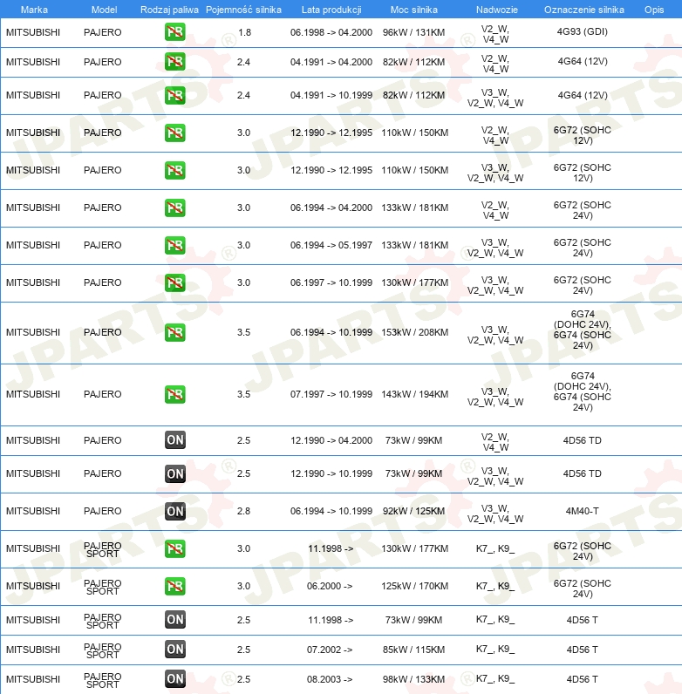Click the Marka column header
The width and height of the screenshot is (682, 694).
[34, 10]
